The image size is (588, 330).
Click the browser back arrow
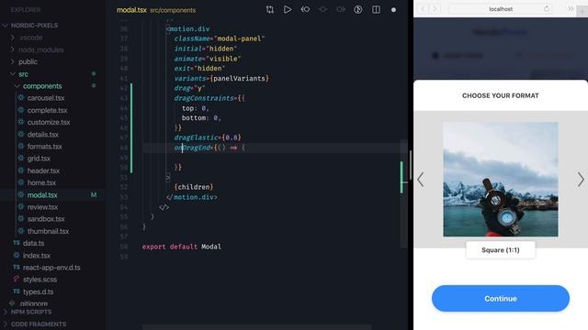(424, 8)
